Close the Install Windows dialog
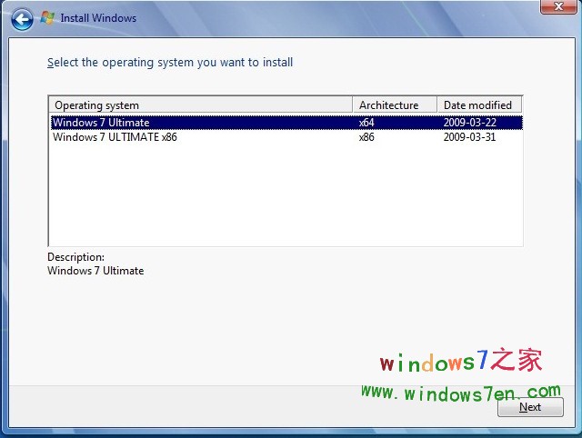Viewport: 582px width, 438px height. point(558,6)
